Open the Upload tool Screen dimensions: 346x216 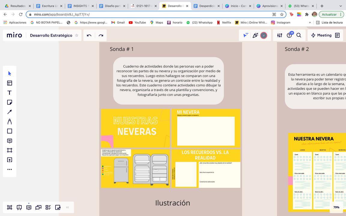[x=10, y=160]
